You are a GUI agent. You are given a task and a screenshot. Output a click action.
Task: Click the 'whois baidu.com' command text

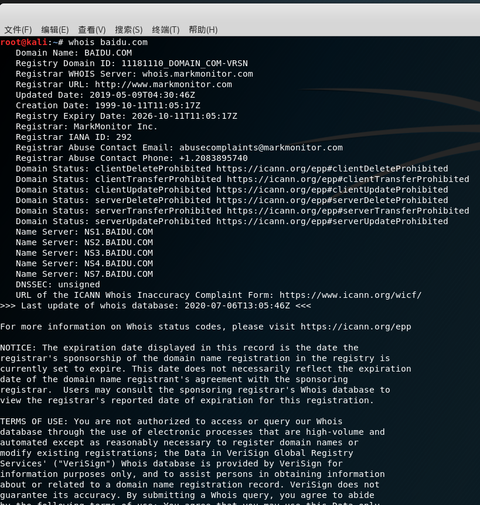tap(108, 42)
